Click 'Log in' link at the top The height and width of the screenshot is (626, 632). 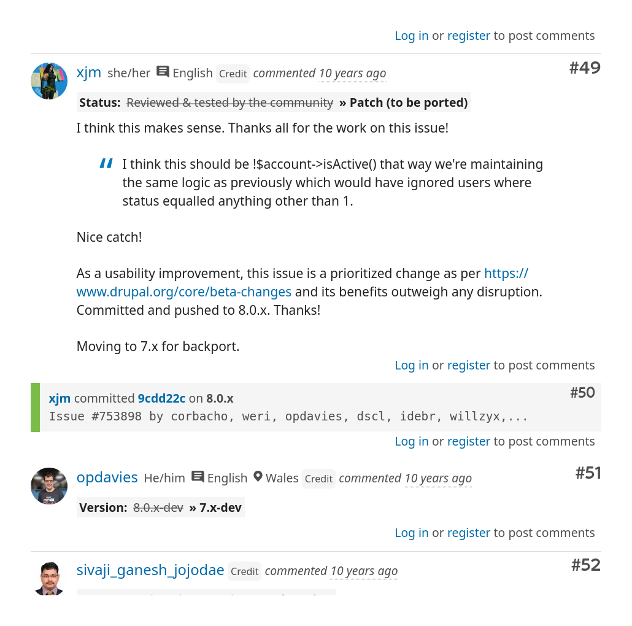(412, 36)
